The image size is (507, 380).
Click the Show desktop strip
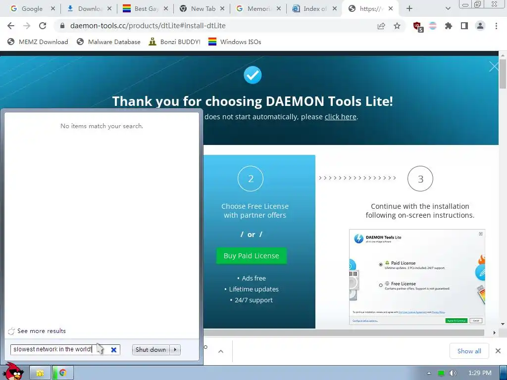pos(503,373)
